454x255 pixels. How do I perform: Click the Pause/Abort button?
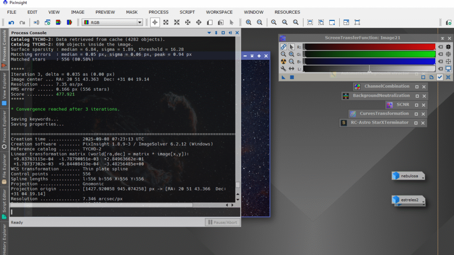[223, 222]
